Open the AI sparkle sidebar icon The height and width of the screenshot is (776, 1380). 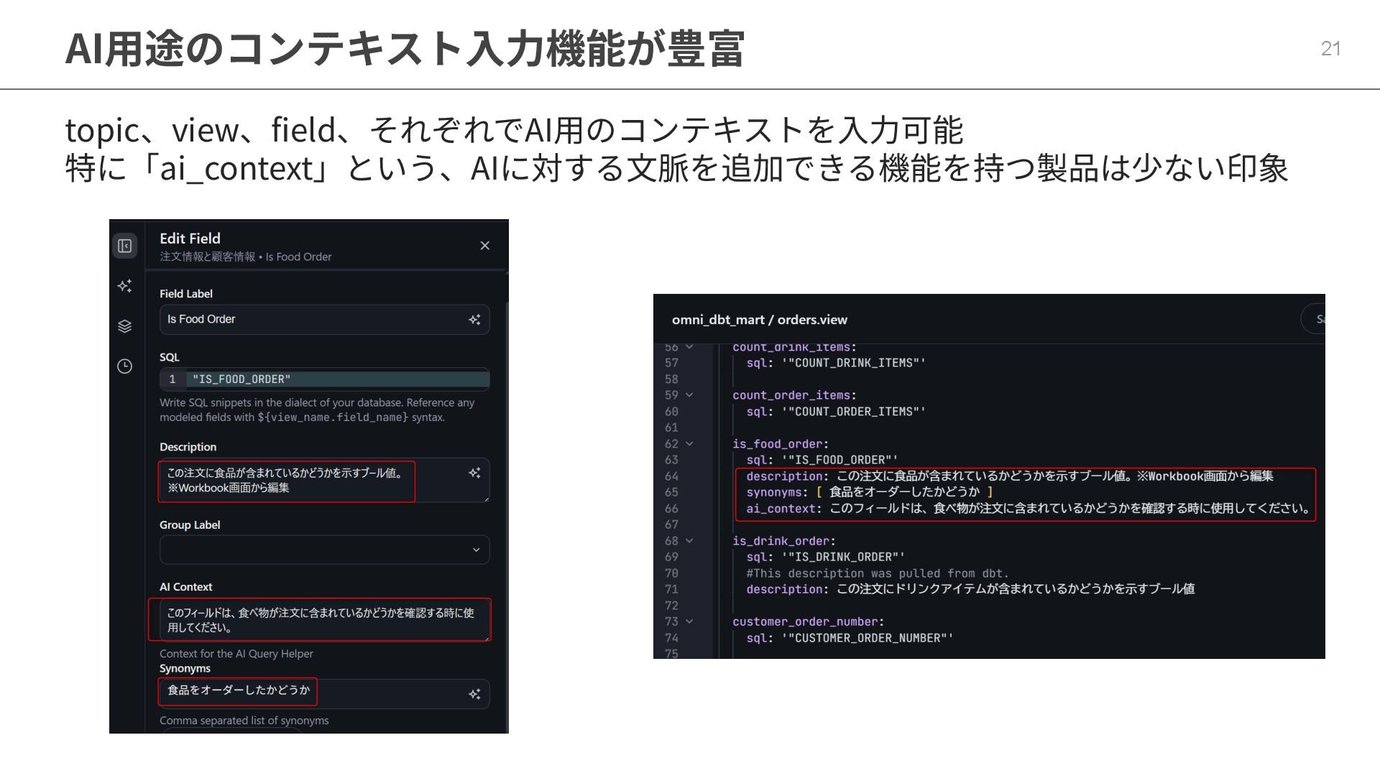coord(124,286)
